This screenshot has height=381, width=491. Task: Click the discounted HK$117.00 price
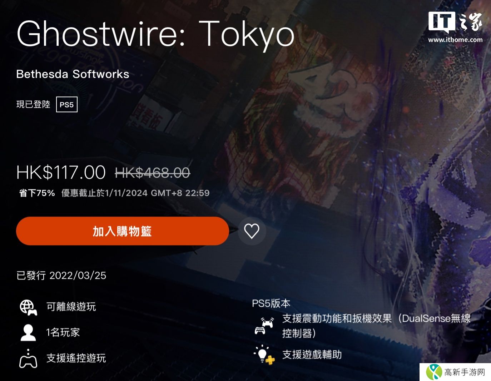pos(61,173)
